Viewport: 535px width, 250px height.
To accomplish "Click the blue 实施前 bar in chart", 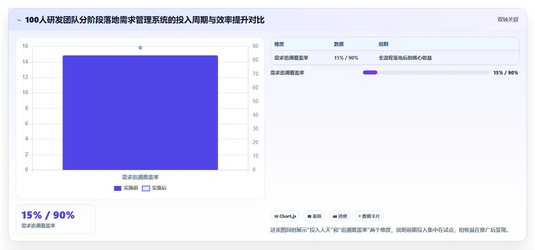I will click(x=140, y=113).
